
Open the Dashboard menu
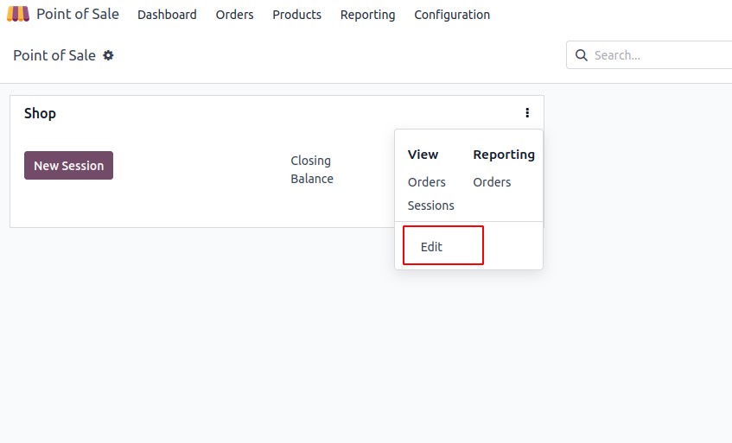click(167, 15)
